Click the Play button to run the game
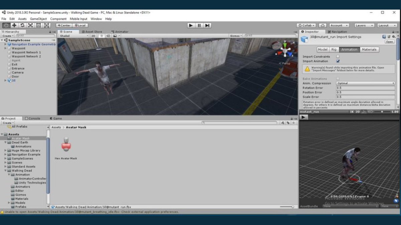This screenshot has width=401, height=225. coord(191,25)
